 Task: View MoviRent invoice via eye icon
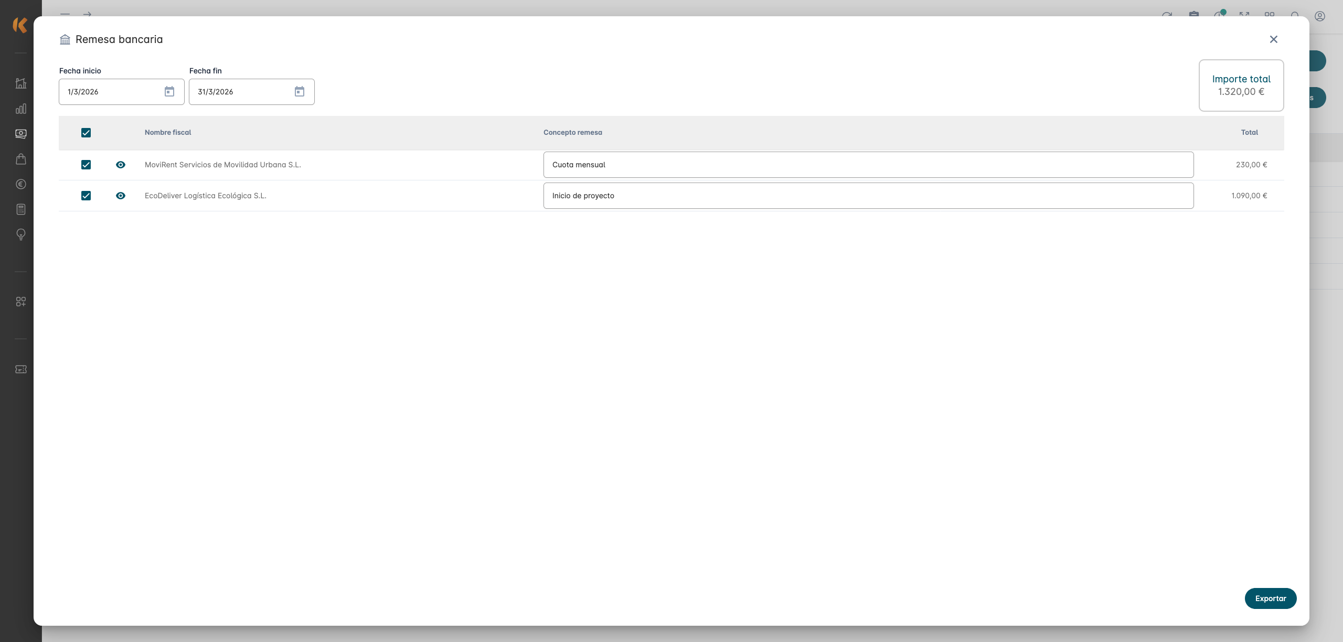coord(121,165)
